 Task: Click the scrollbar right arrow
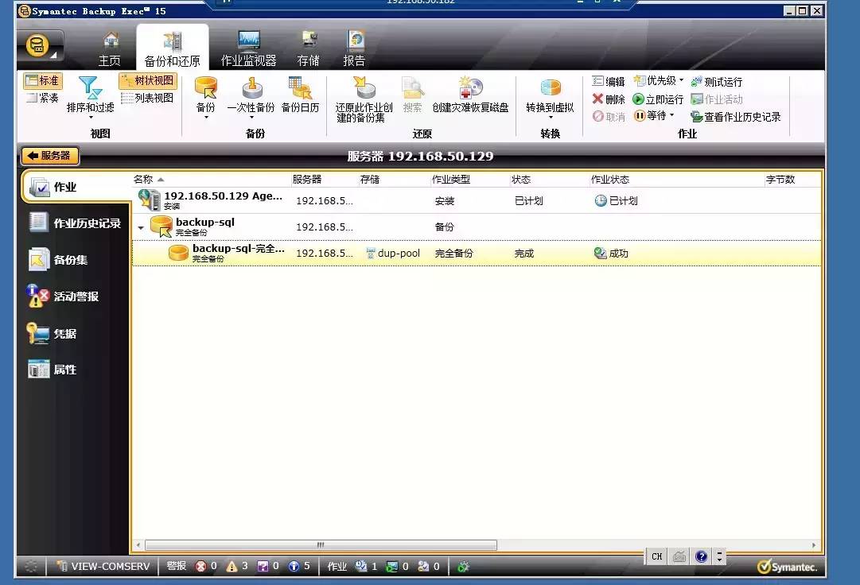(x=814, y=545)
